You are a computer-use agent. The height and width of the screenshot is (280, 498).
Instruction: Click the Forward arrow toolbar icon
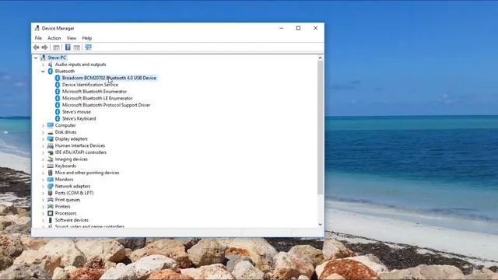pos(45,47)
